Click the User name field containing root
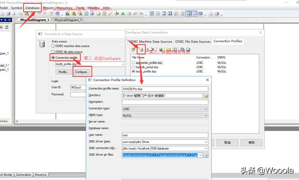The image size is (299, 180). pyautogui.click(x=165, y=135)
